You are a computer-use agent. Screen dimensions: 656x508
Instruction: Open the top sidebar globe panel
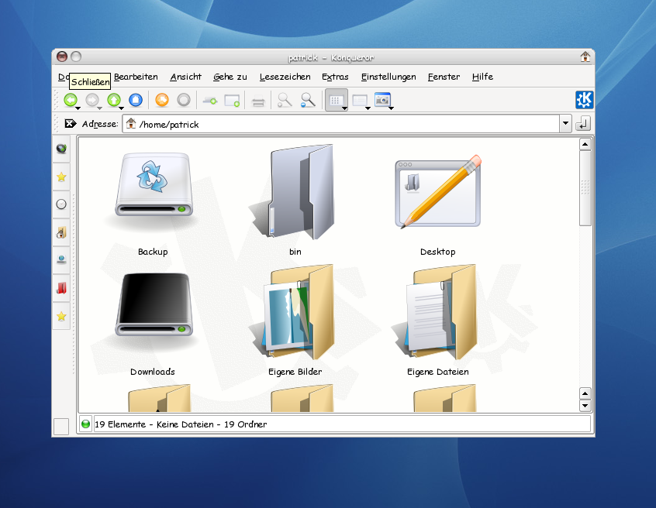61,149
